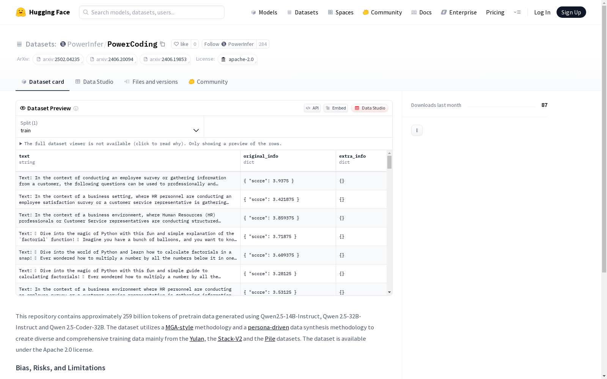Follow the Pile dataset link
This screenshot has height=379, width=607.
pyautogui.click(x=270, y=338)
